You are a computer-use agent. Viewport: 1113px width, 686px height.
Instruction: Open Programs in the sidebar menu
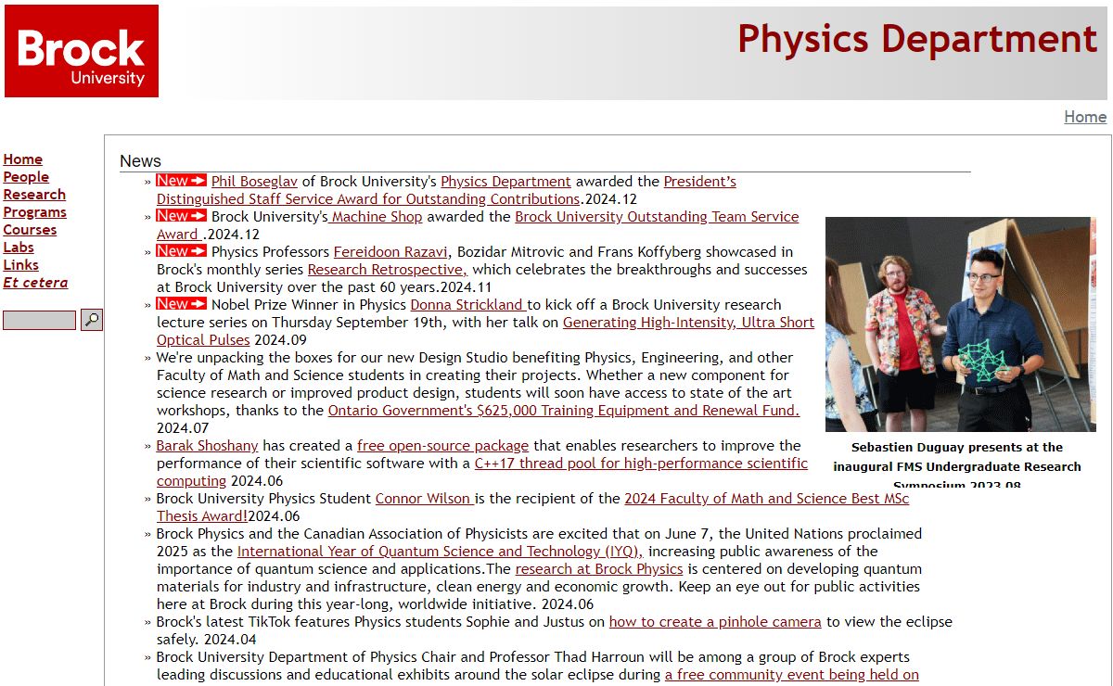[x=34, y=212]
